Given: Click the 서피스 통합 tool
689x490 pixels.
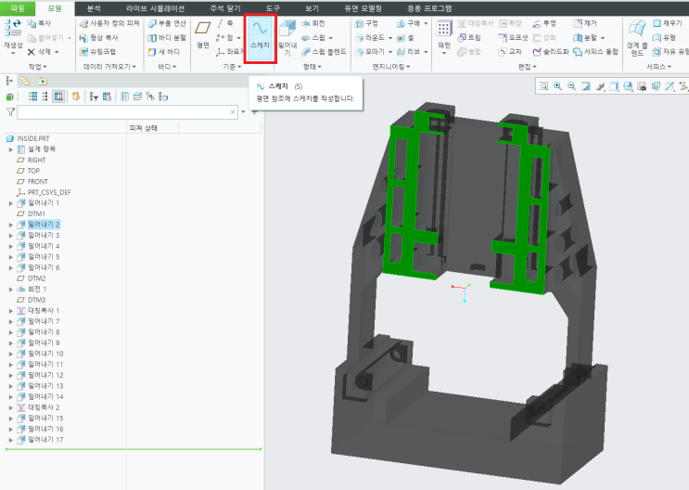Looking at the screenshot, I should [596, 52].
